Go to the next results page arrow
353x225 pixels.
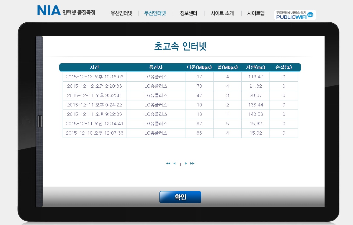click(x=186, y=164)
